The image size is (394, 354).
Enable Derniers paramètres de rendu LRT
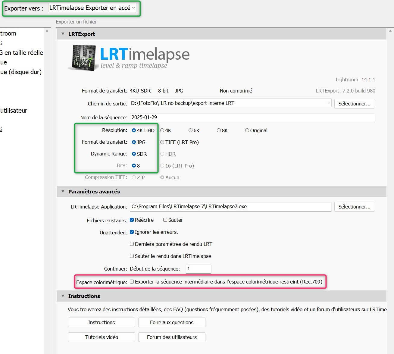[x=132, y=244]
